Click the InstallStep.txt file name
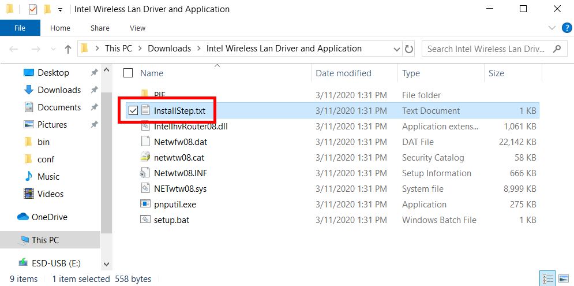The image size is (574, 286). pyautogui.click(x=180, y=110)
